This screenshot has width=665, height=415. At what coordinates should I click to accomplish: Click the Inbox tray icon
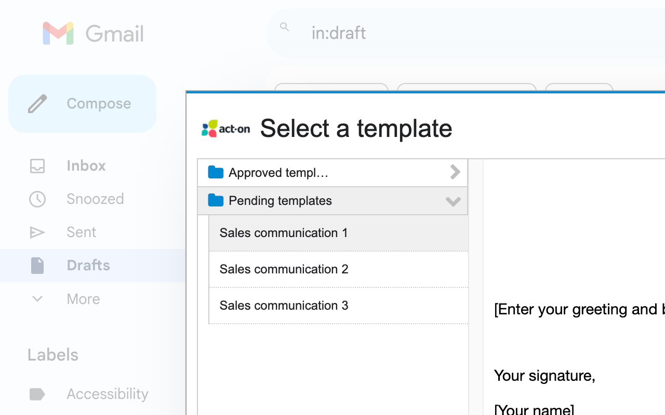tap(37, 166)
